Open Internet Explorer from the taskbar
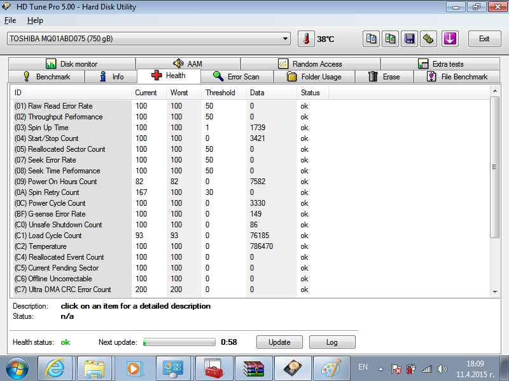The width and height of the screenshot is (509, 381). click(55, 368)
